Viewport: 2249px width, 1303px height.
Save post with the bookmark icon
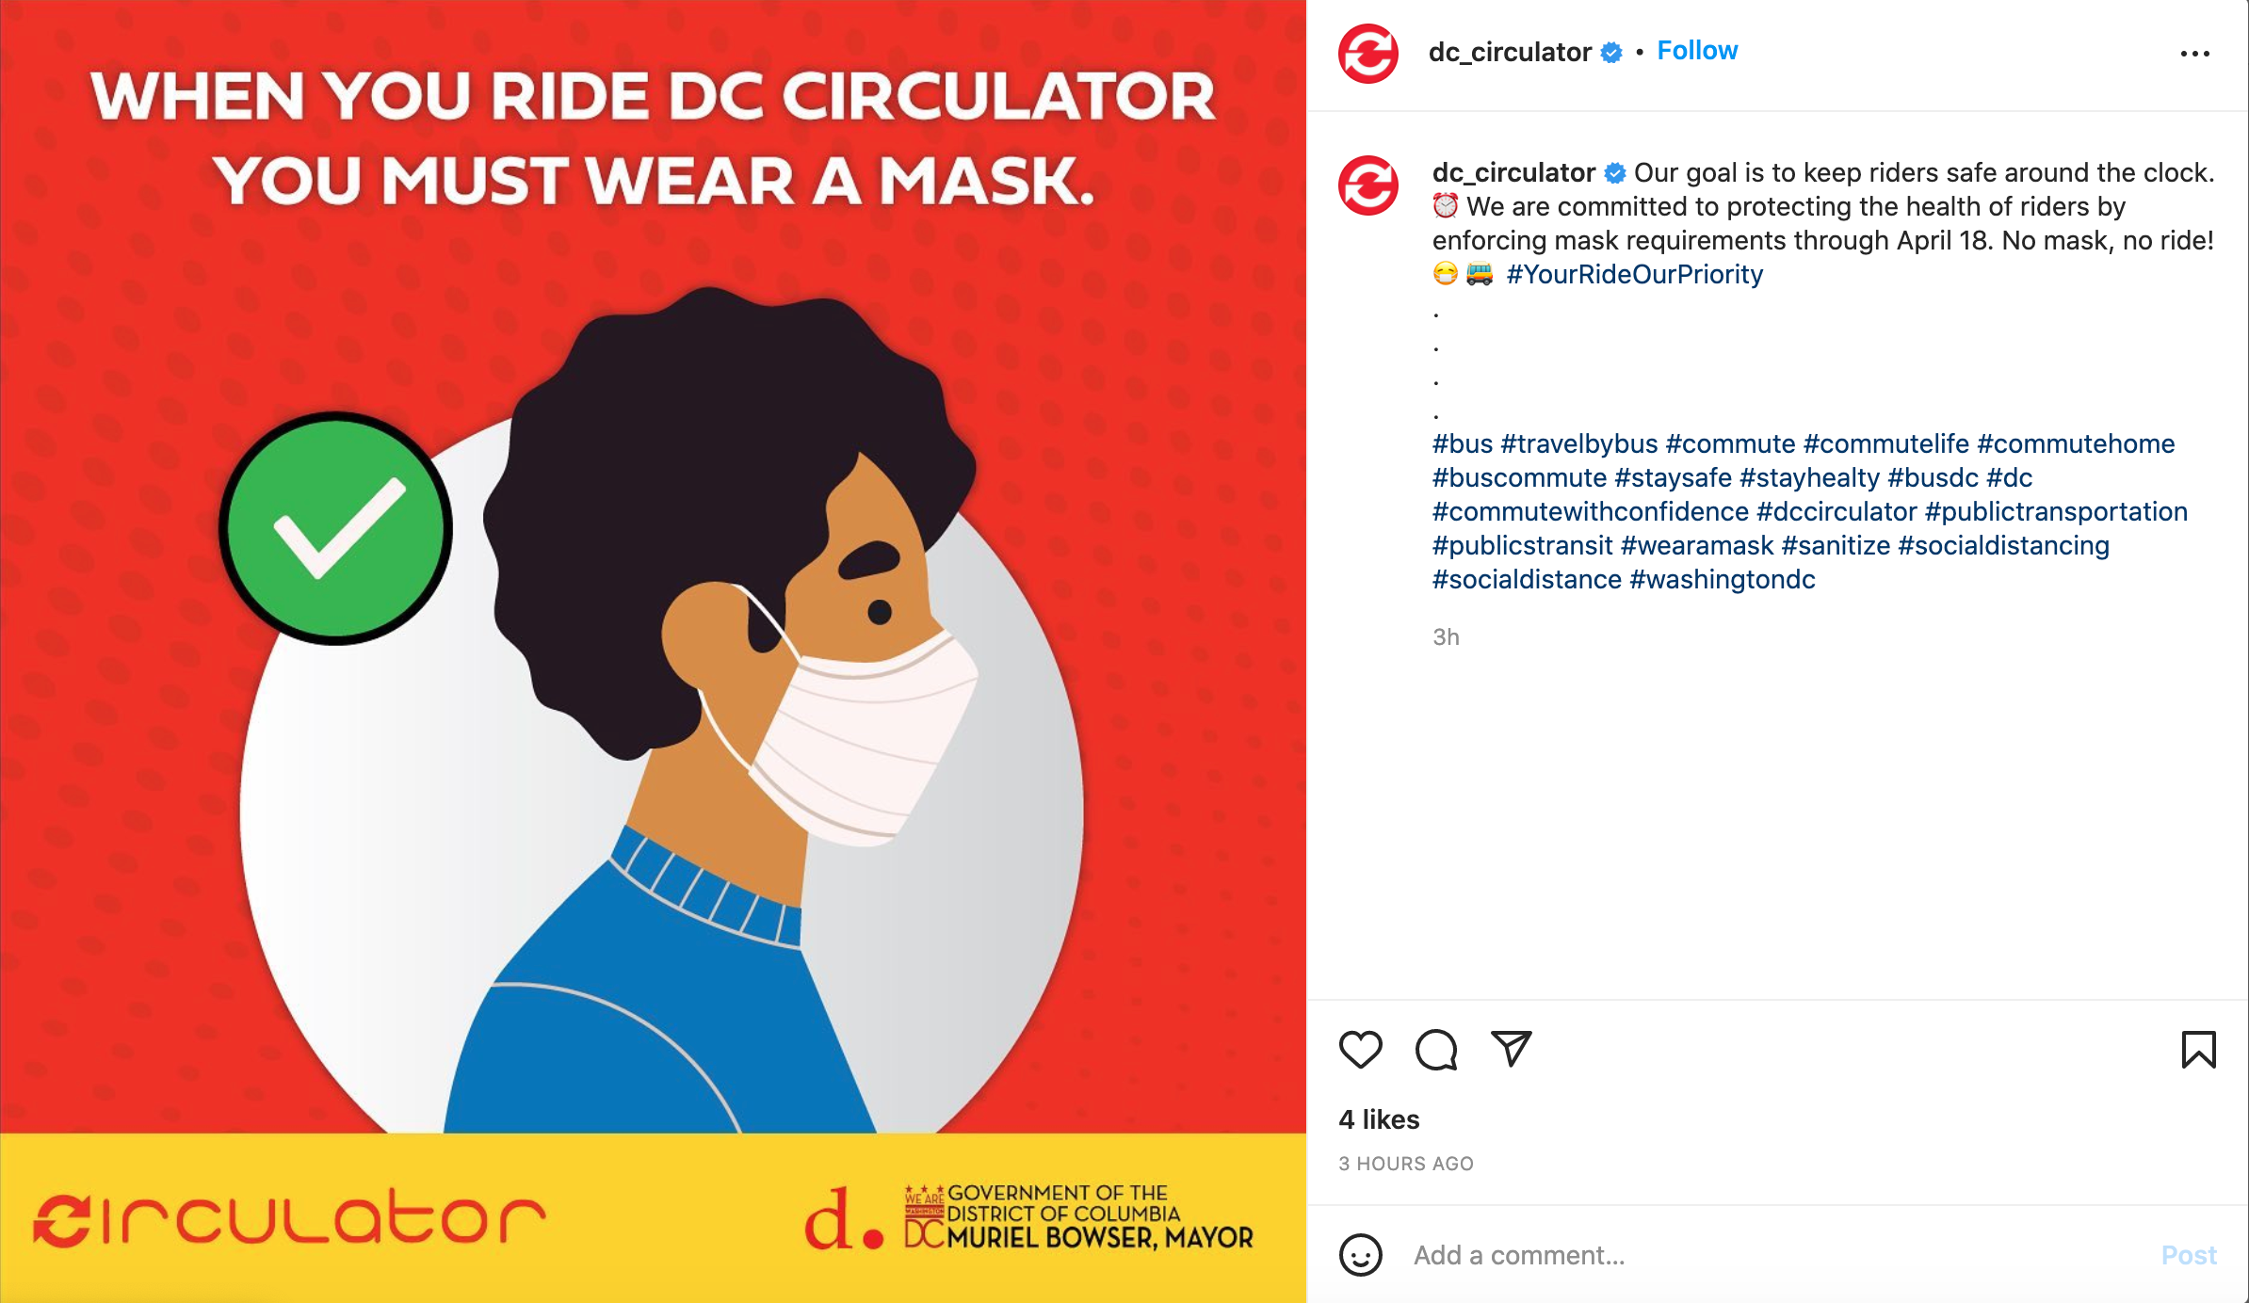[x=2199, y=1050]
